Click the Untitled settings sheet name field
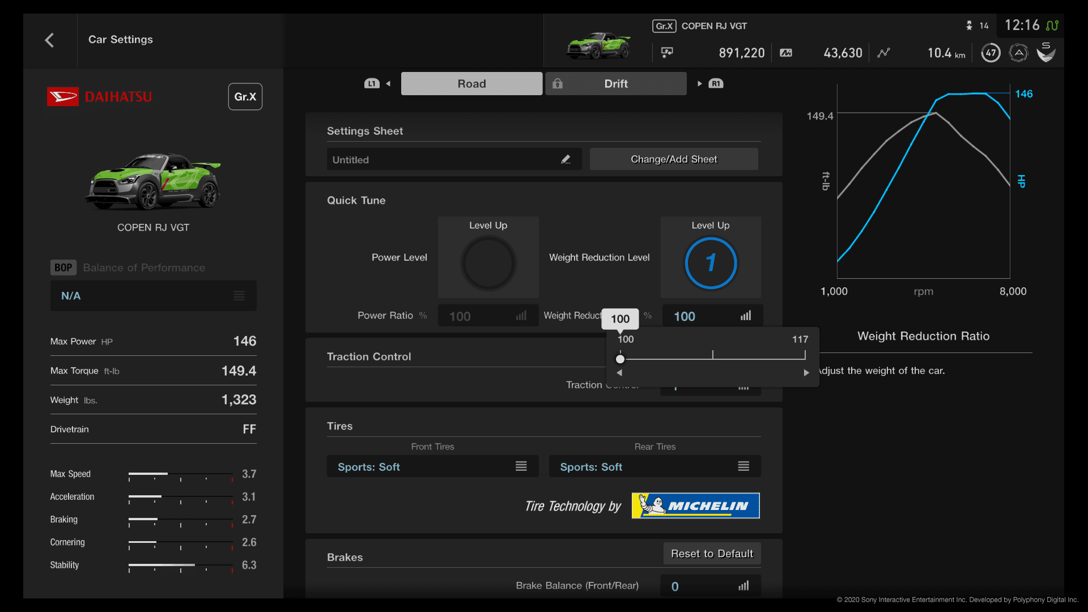 pos(454,159)
